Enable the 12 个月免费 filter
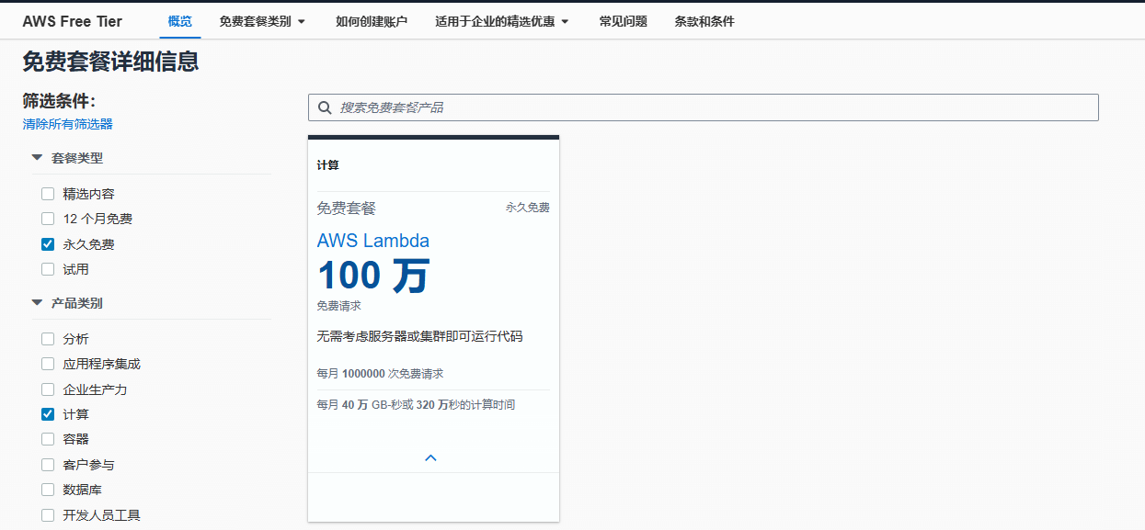This screenshot has width=1145, height=530. [48, 219]
